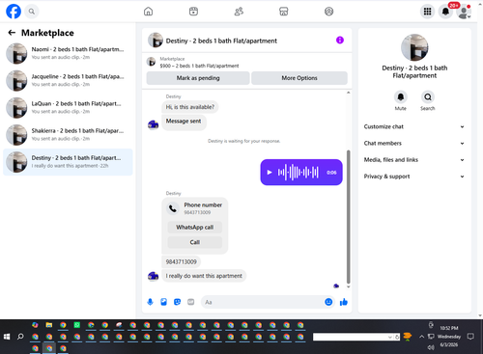Seek within the audio clip waveform
This screenshot has width=483, height=354.
[298, 173]
